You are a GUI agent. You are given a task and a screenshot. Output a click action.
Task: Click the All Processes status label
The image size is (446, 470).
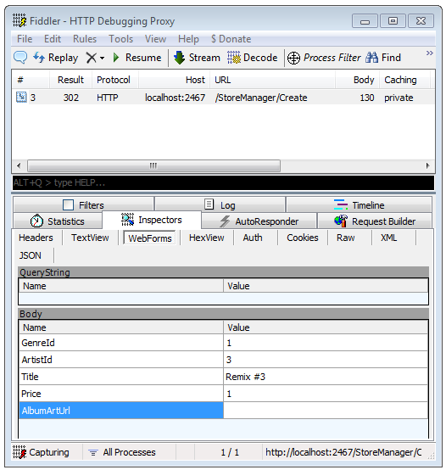[x=129, y=452]
